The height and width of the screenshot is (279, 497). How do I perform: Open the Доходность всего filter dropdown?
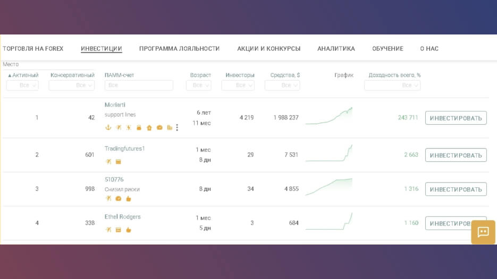[x=392, y=85]
